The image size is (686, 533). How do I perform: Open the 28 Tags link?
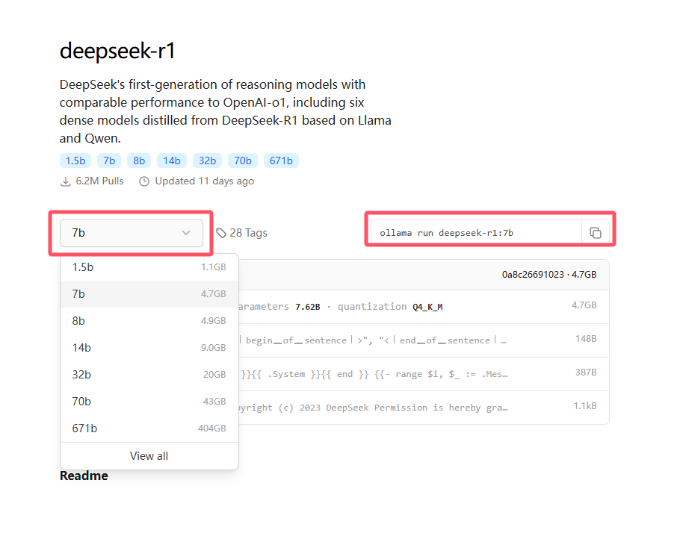(248, 233)
